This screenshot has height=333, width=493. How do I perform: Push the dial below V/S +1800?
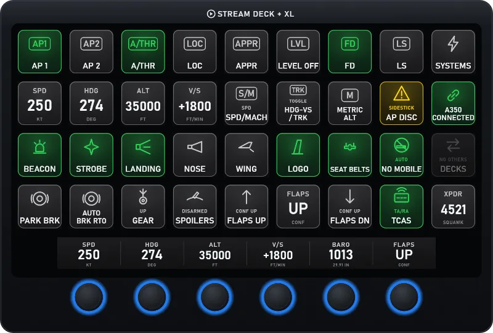278,297
